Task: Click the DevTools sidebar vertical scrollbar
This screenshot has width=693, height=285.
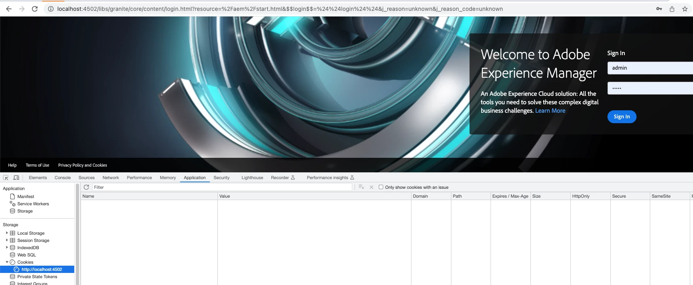Action: [x=77, y=234]
